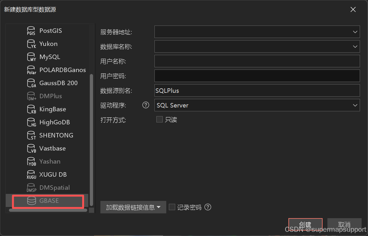Select the GBASE entry text
Viewport: 368px width, 236px height.
pyautogui.click(x=49, y=201)
